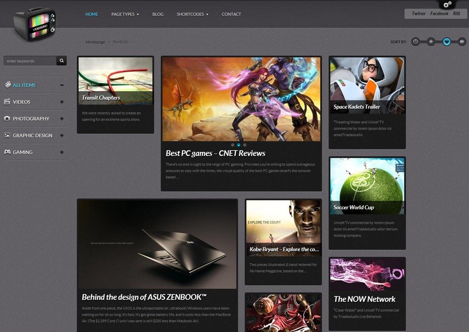Show the first slide via slider dot

pos(233,145)
